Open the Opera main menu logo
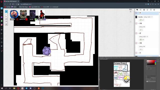 pyautogui.click(x=1, y=1)
